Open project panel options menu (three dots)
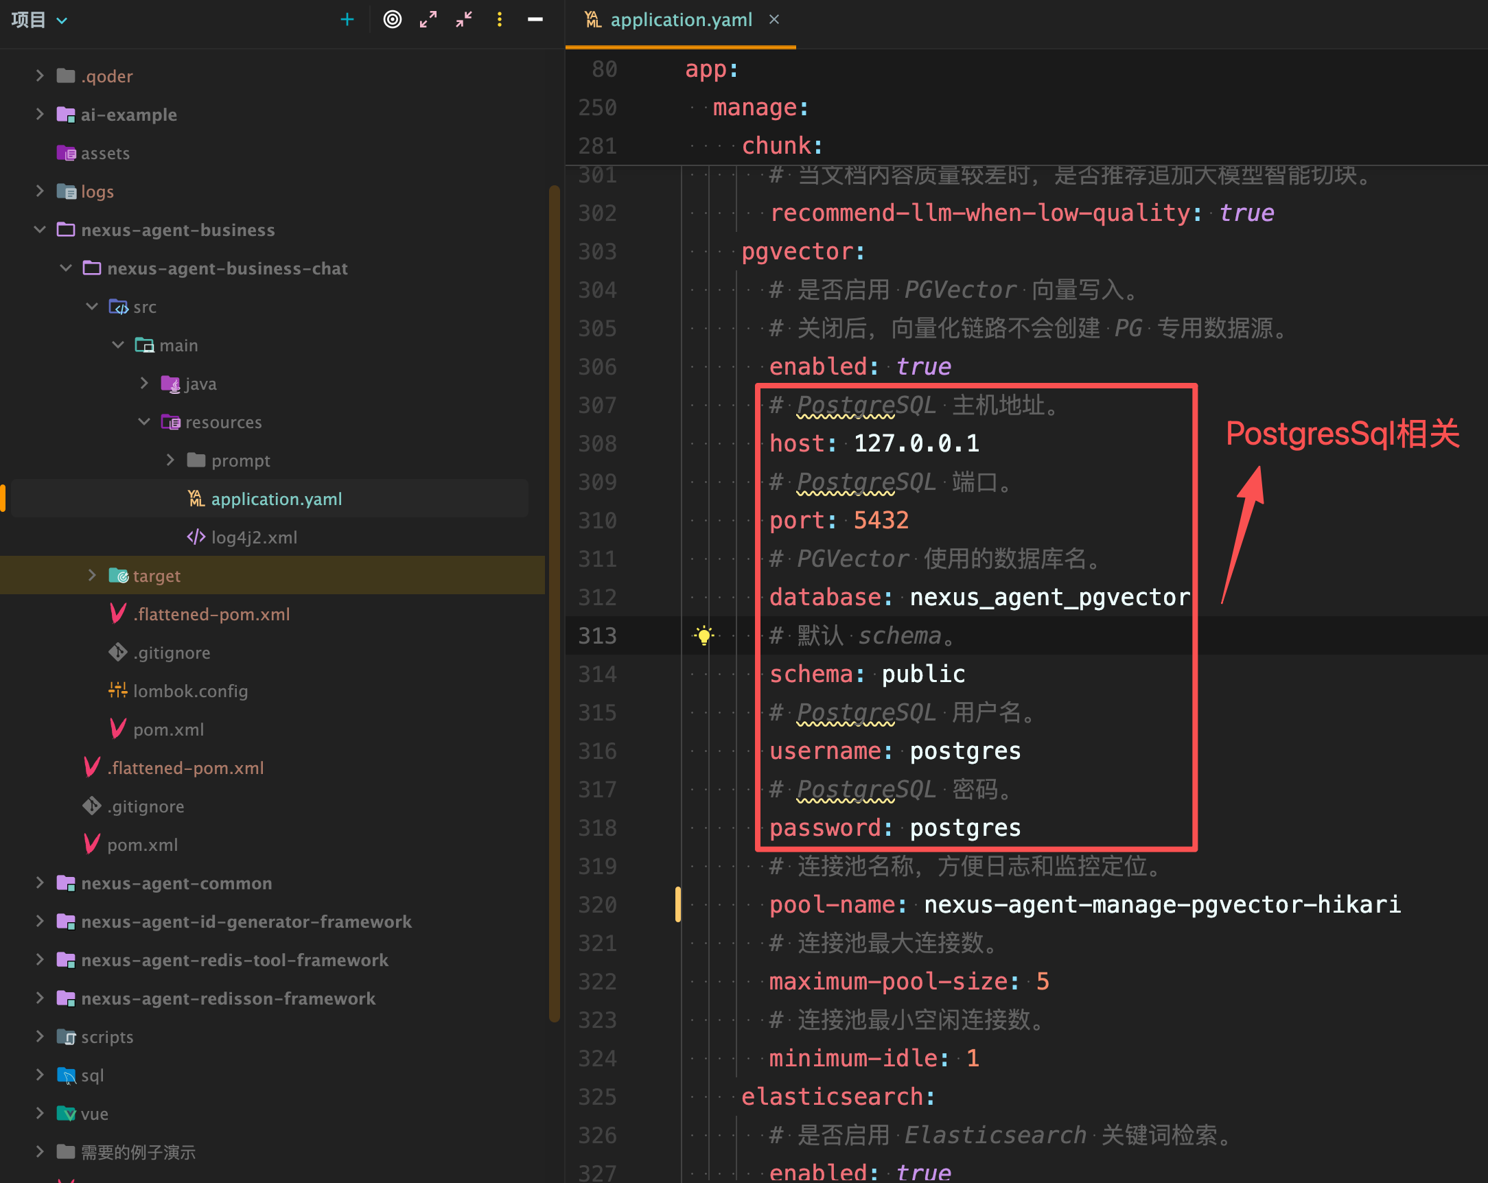This screenshot has height=1183, width=1488. 500,20
